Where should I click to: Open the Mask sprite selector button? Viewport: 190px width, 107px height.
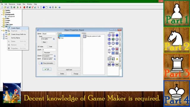coord(55,59)
